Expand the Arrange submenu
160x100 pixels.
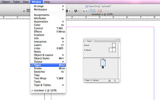point(48,6)
